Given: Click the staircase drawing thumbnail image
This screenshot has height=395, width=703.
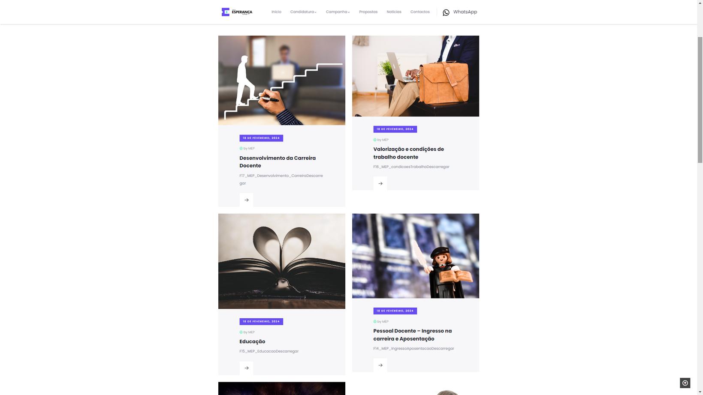Looking at the screenshot, I should 282,81.
